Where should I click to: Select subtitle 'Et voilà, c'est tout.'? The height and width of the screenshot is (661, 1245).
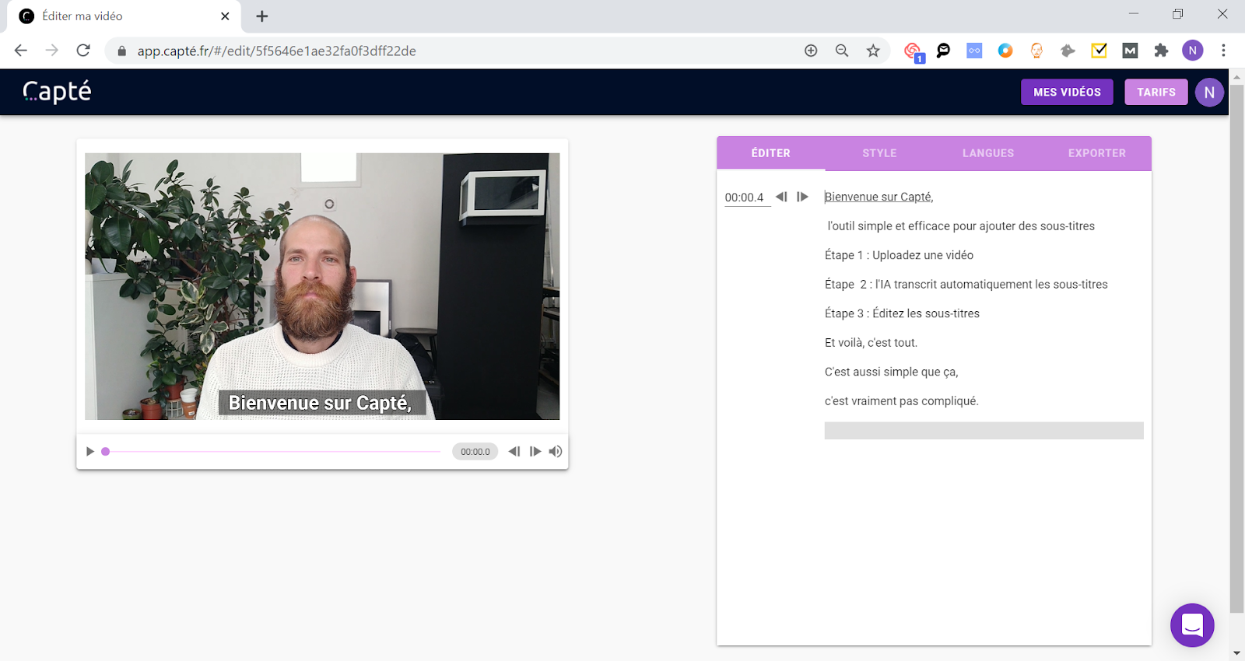tap(871, 343)
